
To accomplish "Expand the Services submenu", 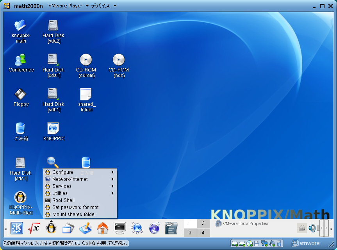I will pyautogui.click(x=80, y=186).
